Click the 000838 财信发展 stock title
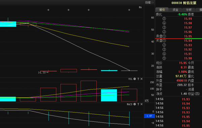 (184, 3)
